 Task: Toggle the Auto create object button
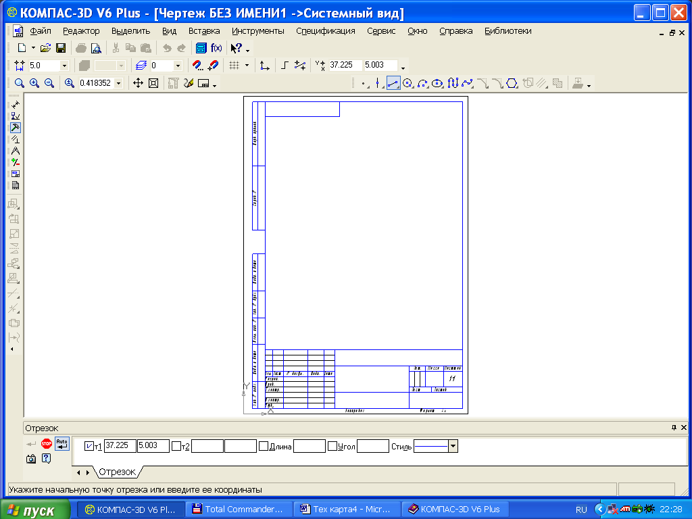pyautogui.click(x=61, y=443)
